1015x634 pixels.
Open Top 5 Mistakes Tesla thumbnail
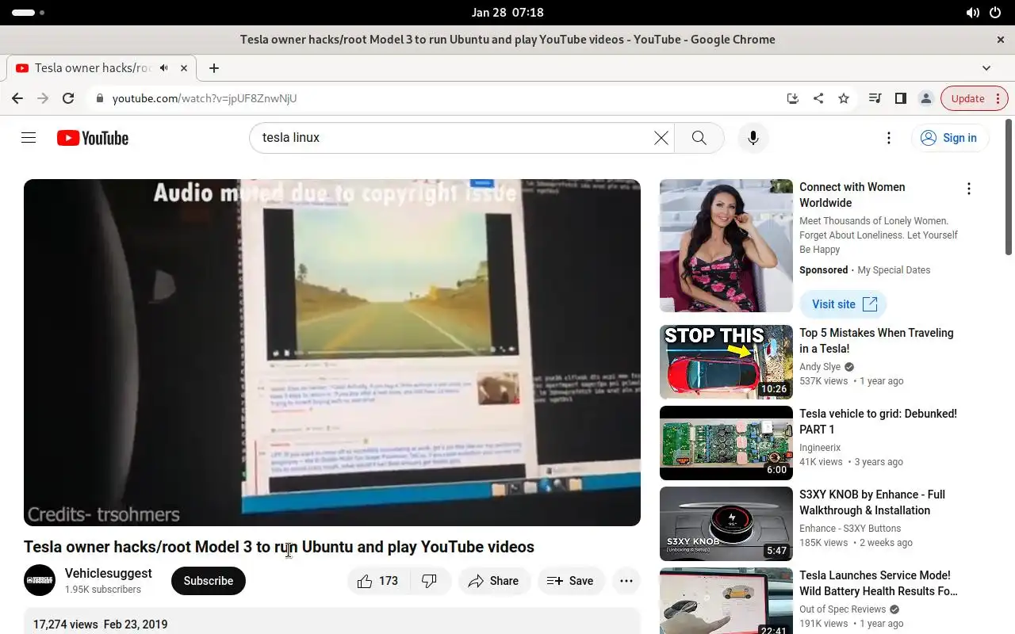726,362
